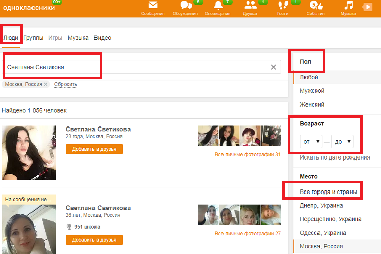Clear search text with X icon
Image resolution: width=381 pixels, height=254 pixels.
point(273,67)
